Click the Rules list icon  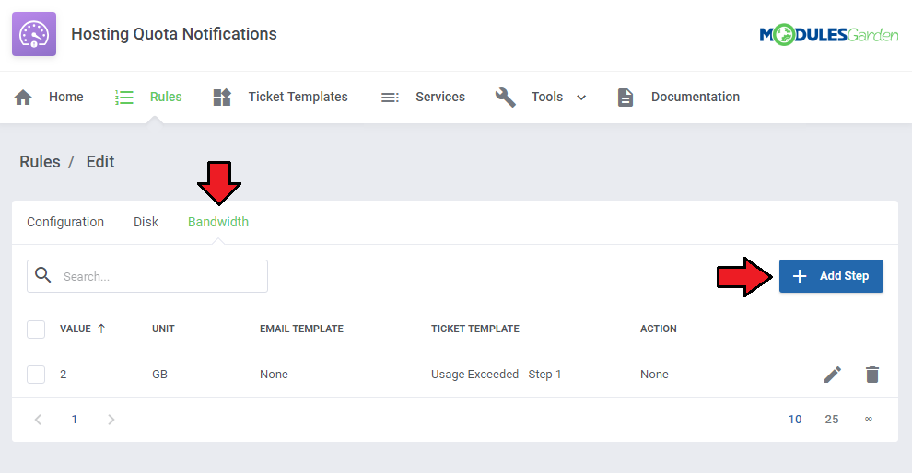(123, 97)
